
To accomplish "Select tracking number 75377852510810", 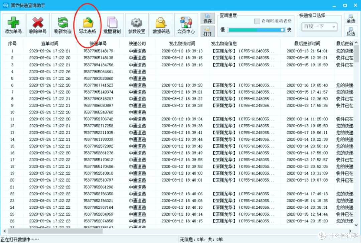I will [98, 173].
